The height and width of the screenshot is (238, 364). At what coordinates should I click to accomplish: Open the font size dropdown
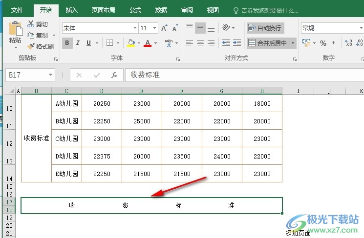coord(154,28)
